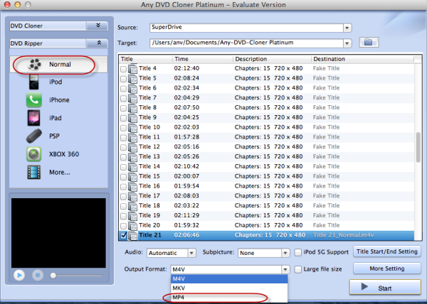Click the Title 16 file icon

click(x=132, y=186)
